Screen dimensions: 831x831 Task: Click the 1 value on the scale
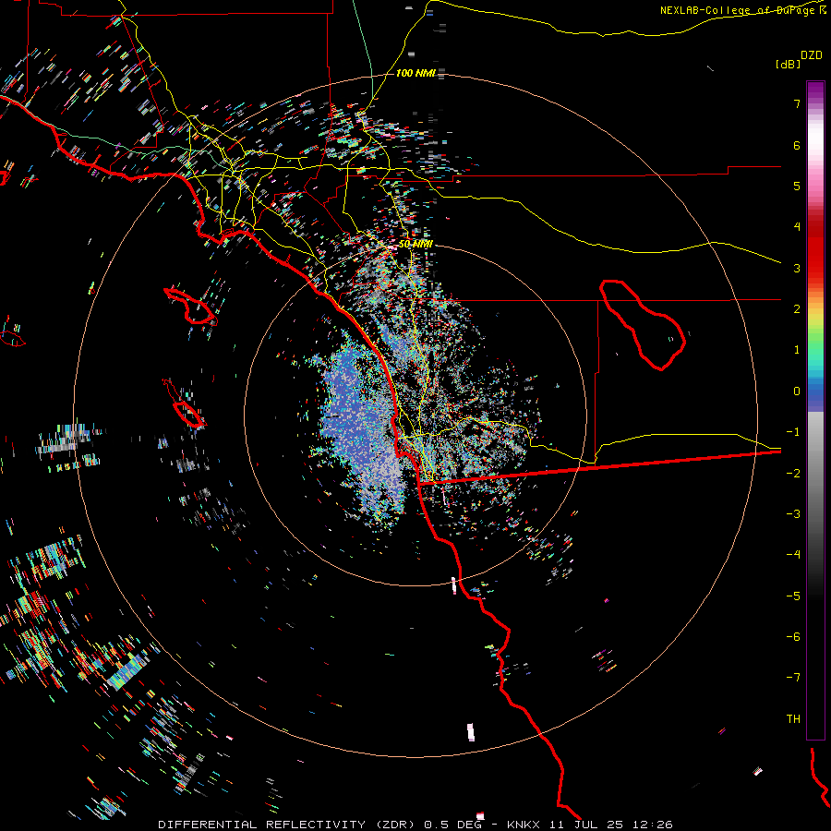point(797,350)
